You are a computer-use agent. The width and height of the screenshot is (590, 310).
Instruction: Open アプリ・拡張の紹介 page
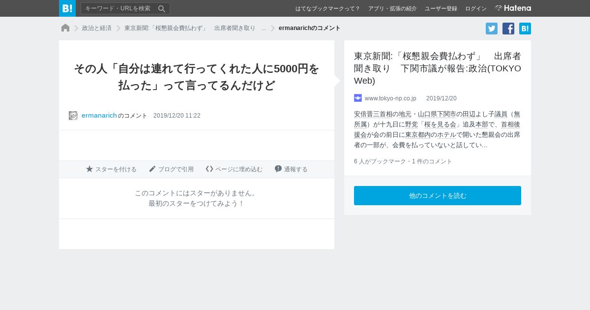pyautogui.click(x=392, y=8)
